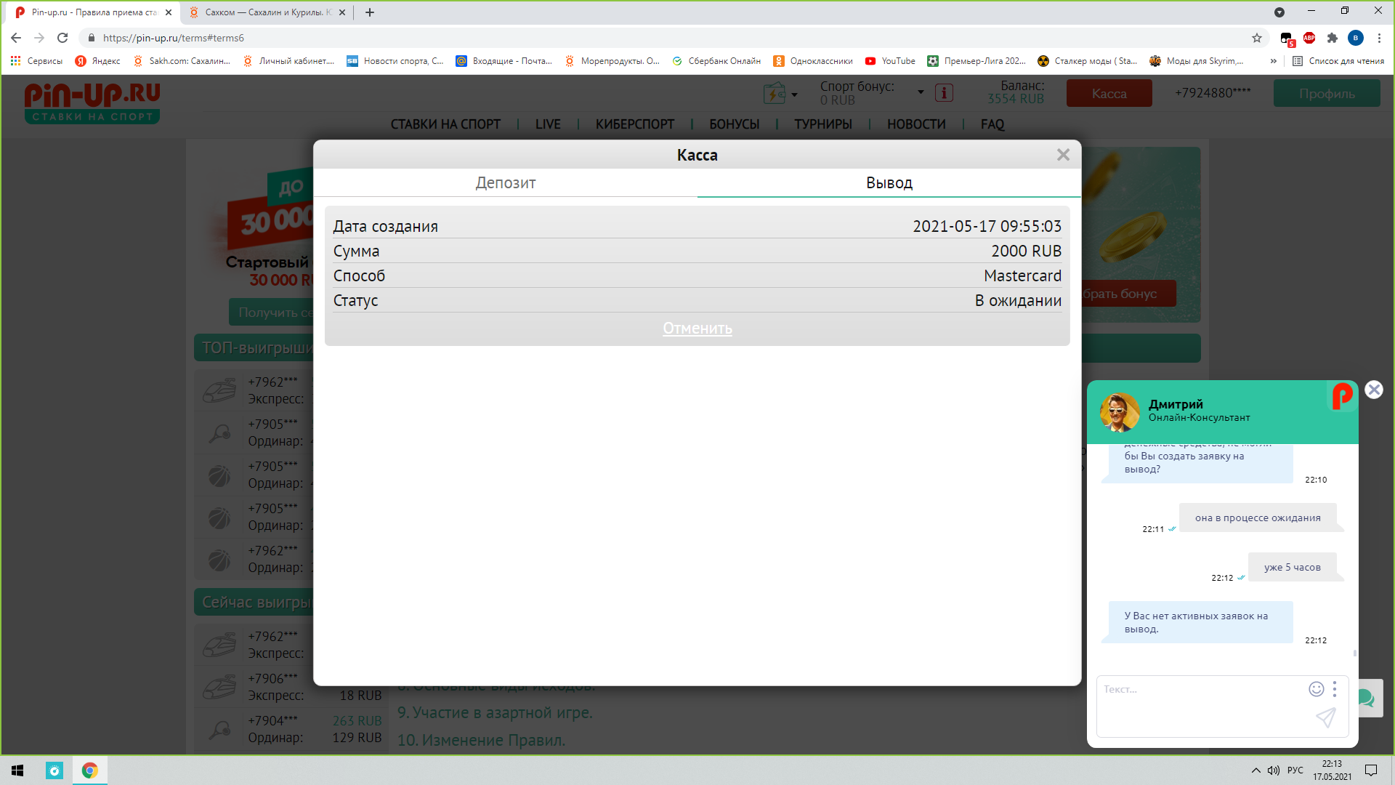Bookmark page with star icon

1256,38
